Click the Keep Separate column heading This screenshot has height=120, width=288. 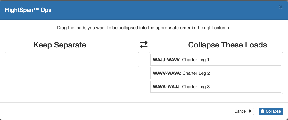click(60, 45)
